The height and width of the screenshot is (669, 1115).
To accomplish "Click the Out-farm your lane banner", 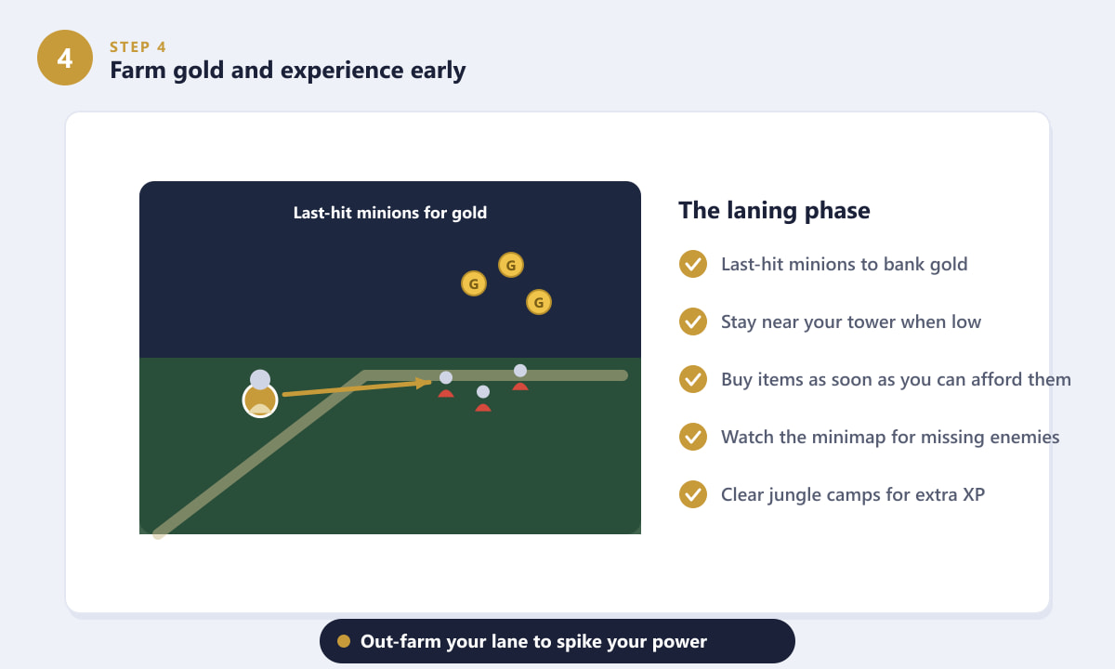I will tap(557, 641).
